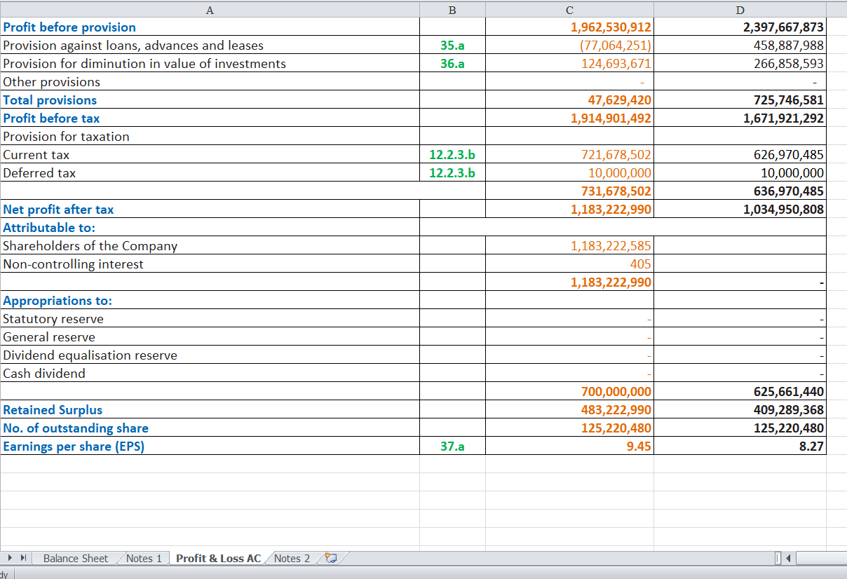Click the Insert Worksheet icon after Notes 2
The width and height of the screenshot is (847, 579).
330,558
